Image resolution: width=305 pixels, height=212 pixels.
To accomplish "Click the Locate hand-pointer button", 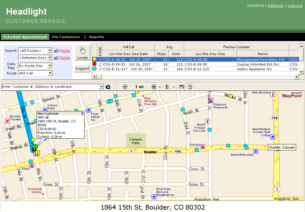I will pyautogui.click(x=82, y=53).
